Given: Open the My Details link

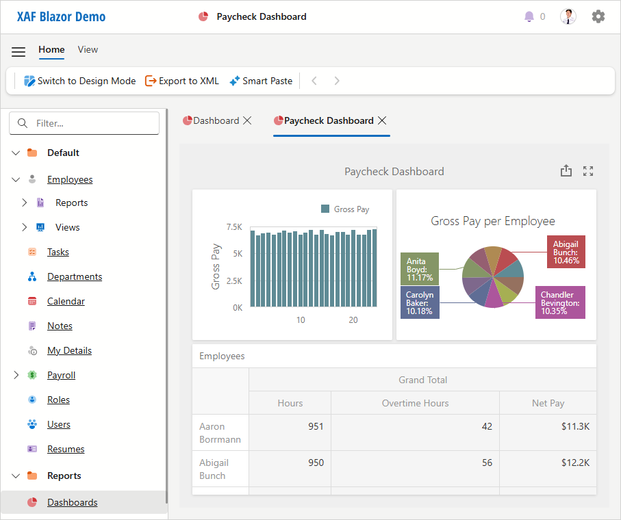Looking at the screenshot, I should coord(69,350).
